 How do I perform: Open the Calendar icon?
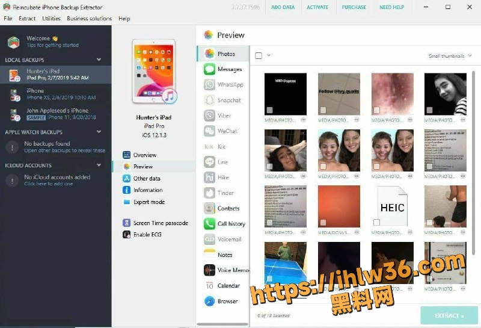(209, 285)
